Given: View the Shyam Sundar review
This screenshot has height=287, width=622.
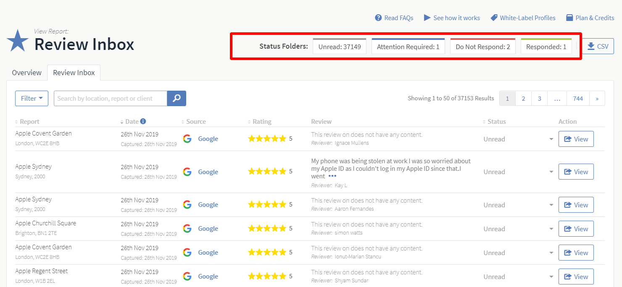Looking at the screenshot, I should click(576, 277).
